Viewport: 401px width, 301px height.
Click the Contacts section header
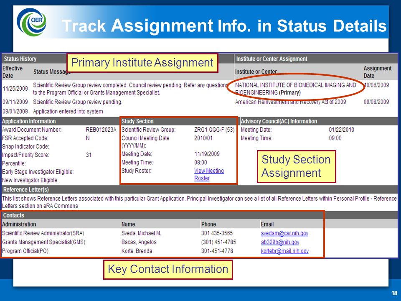13,216
